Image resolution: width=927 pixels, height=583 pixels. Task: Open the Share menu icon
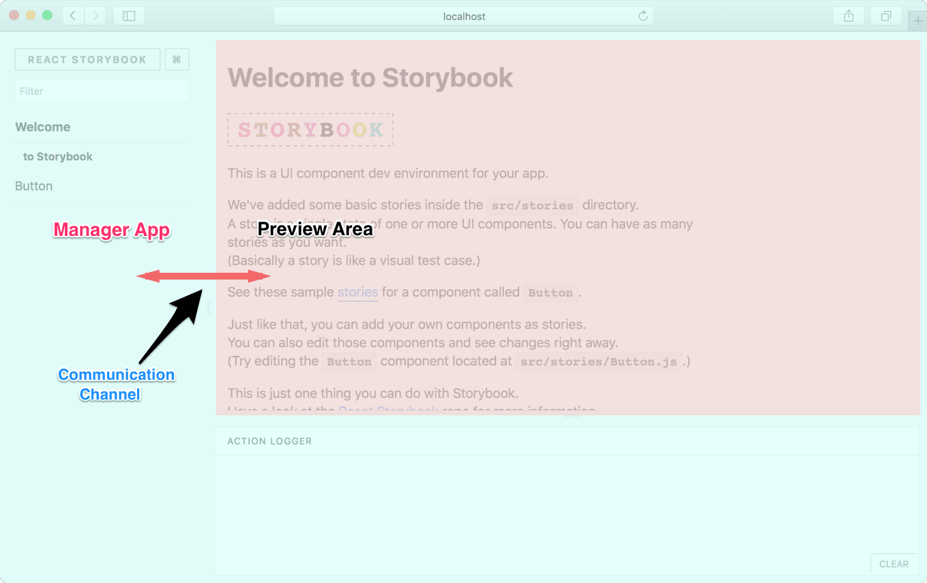(x=849, y=15)
